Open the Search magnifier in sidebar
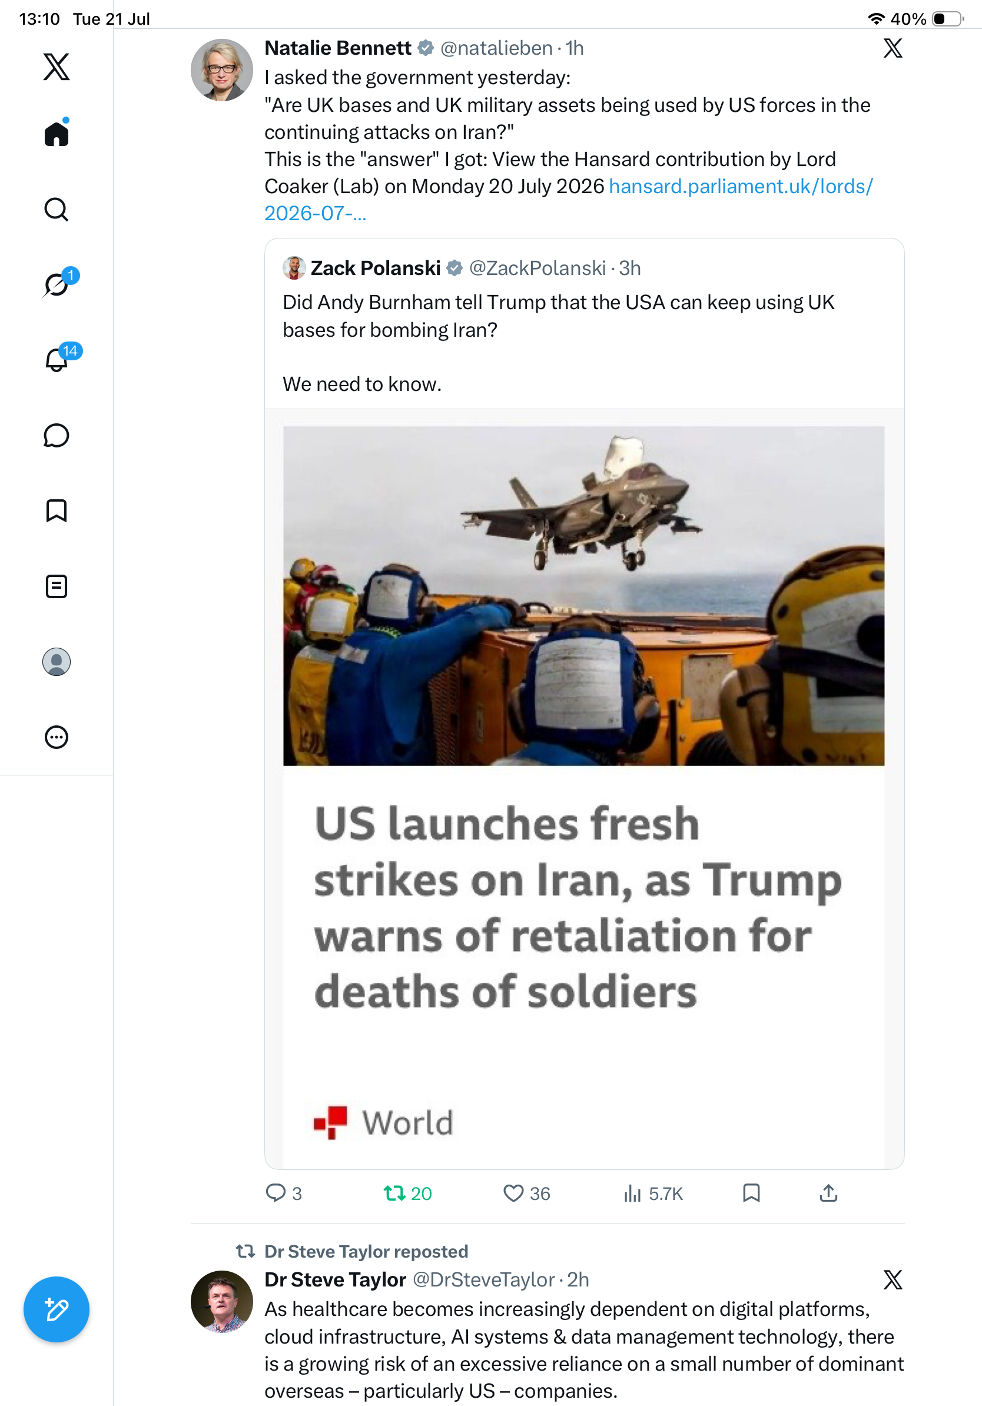The height and width of the screenshot is (1406, 982). tap(57, 210)
